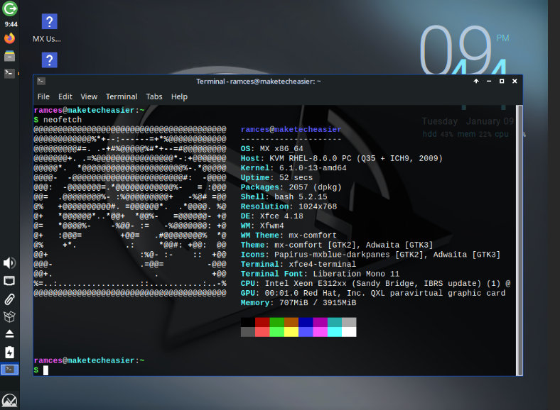This screenshot has width=560, height=410.
Task: Click the volume speaker icon in panel
Action: (10, 262)
